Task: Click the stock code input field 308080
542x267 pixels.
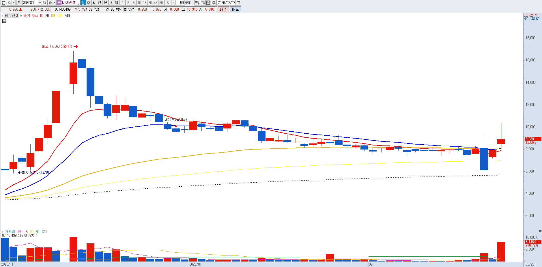Action: [x=30, y=3]
